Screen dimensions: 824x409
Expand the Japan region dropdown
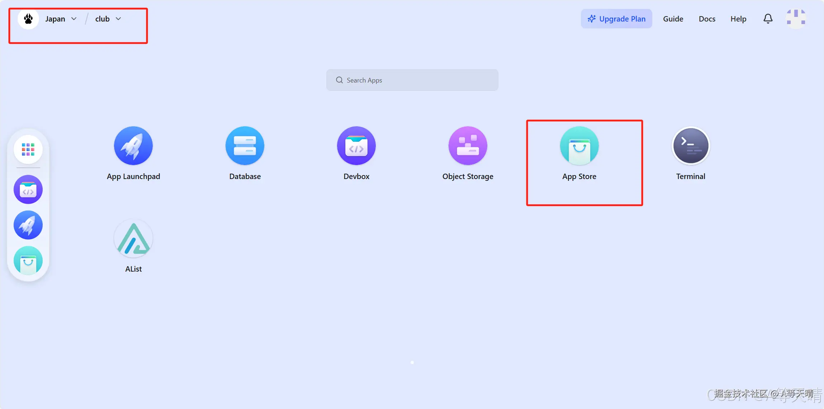click(x=61, y=19)
